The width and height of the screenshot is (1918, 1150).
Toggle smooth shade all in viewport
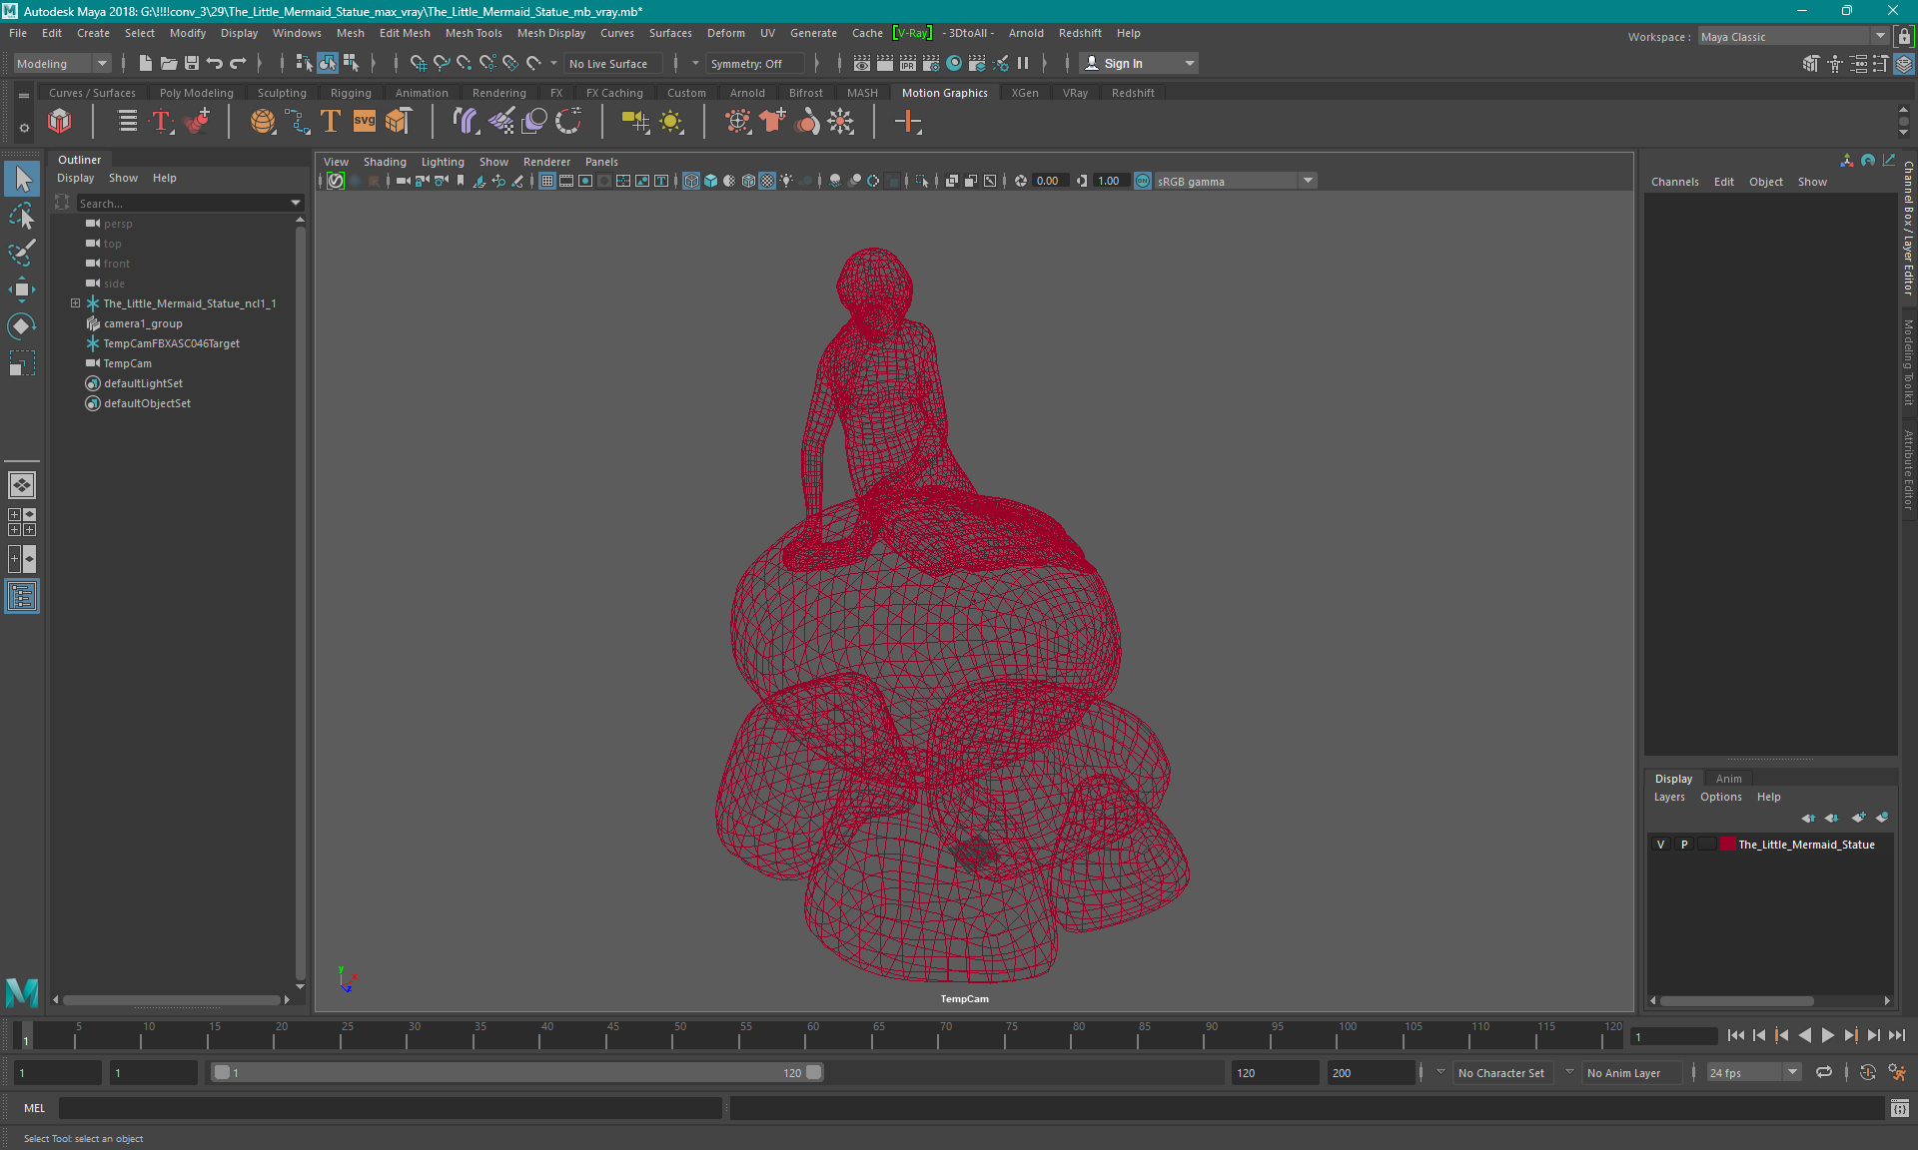[710, 181]
